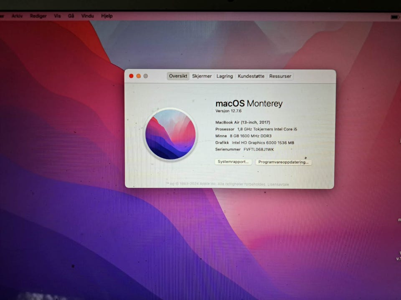Open the Vis menu
The height and width of the screenshot is (300, 401).
[57, 16]
